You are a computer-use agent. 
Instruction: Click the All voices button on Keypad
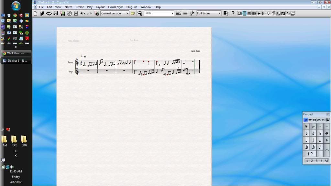click(326, 161)
